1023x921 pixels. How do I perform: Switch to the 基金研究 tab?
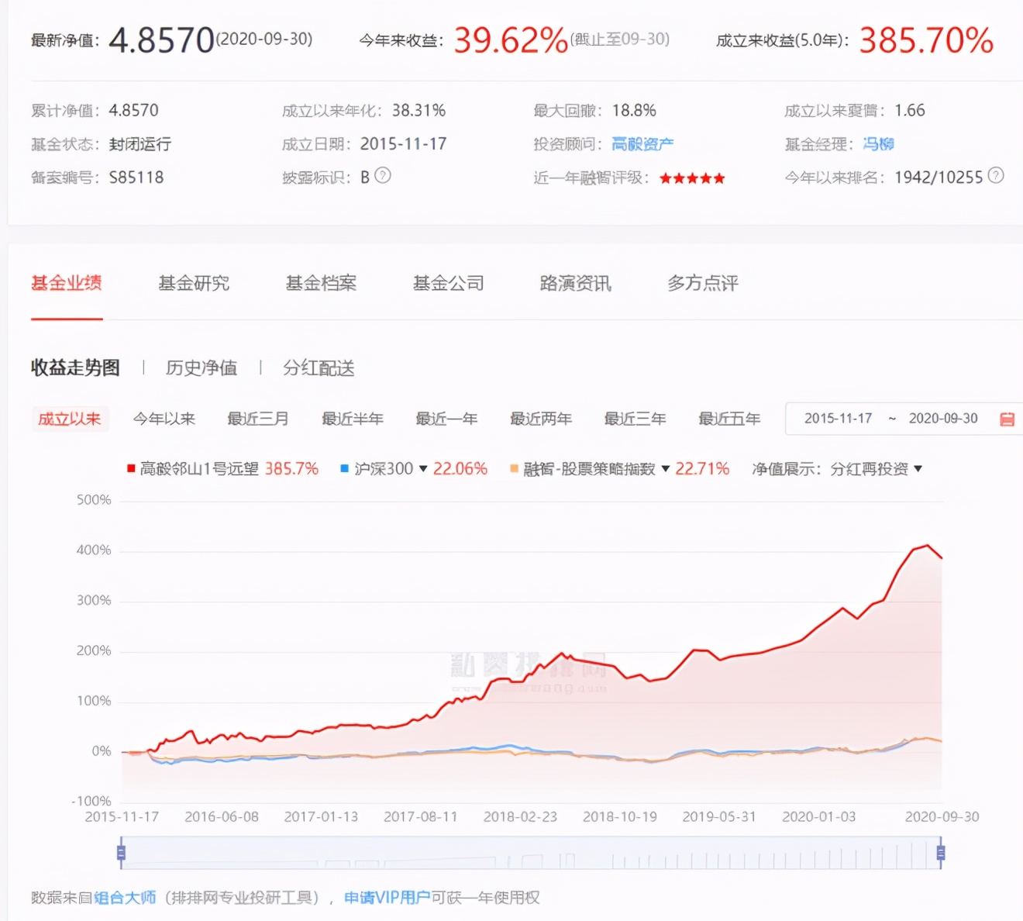(194, 283)
